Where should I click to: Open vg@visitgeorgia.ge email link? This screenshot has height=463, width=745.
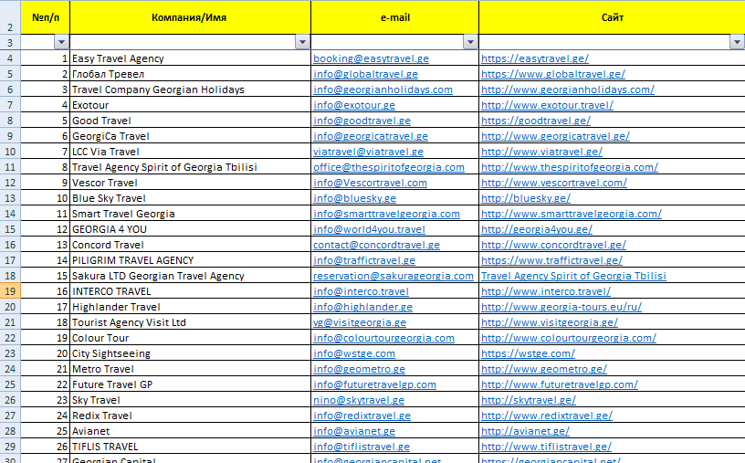click(x=360, y=322)
